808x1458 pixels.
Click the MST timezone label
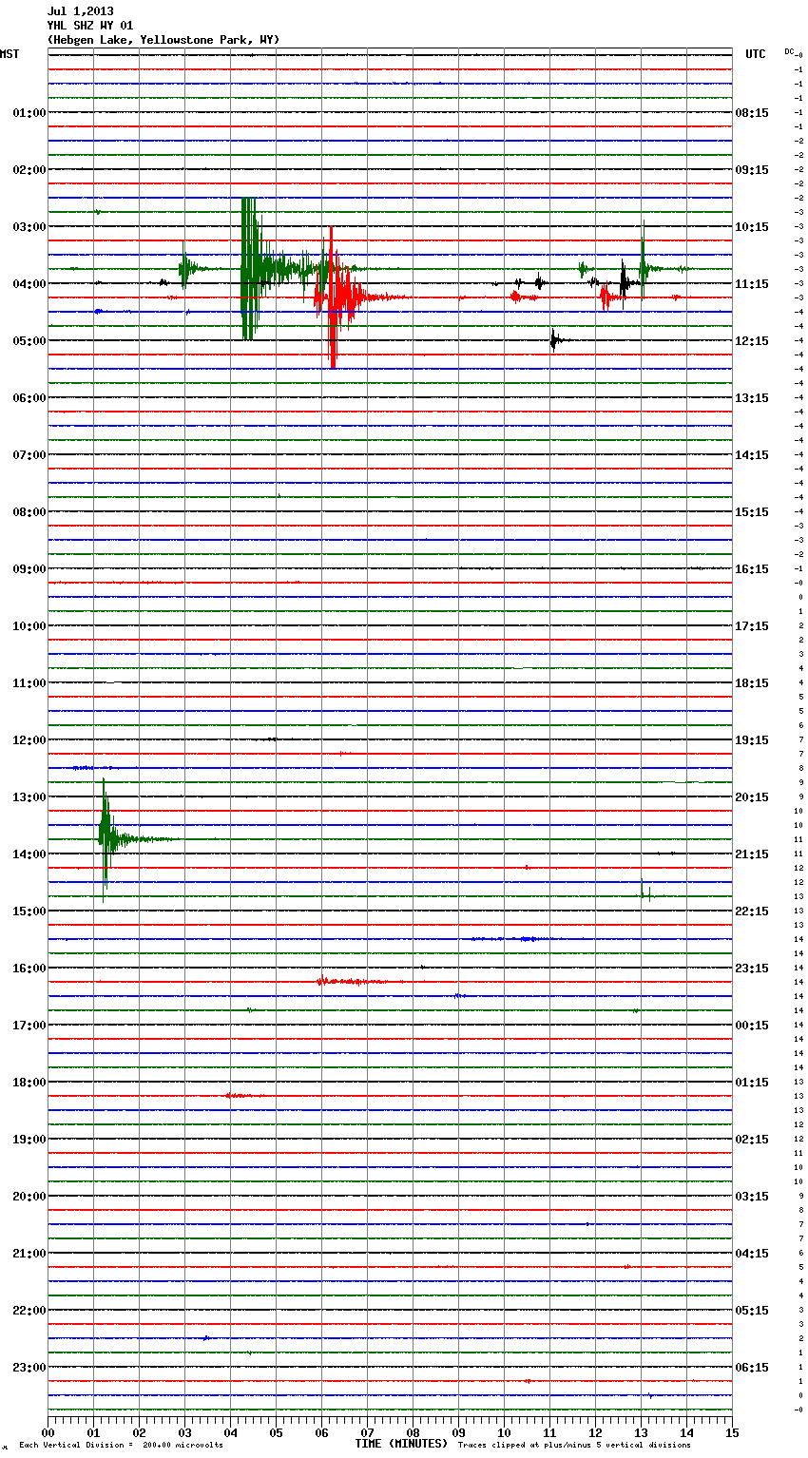(10, 54)
